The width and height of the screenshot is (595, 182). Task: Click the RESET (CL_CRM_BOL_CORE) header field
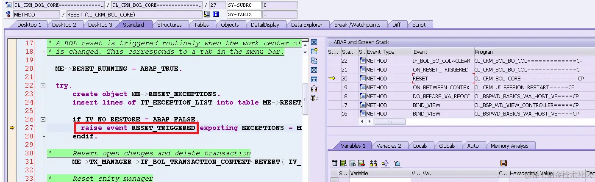[134, 14]
